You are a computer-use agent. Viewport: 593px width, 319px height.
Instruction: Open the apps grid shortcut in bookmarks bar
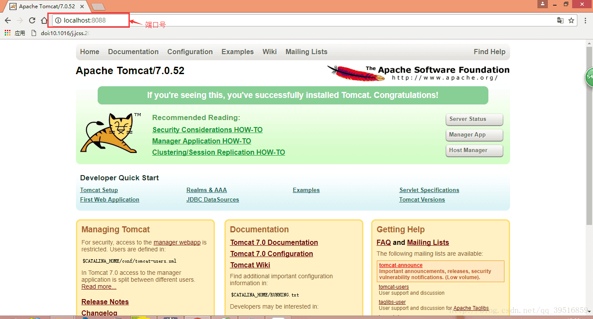point(7,33)
